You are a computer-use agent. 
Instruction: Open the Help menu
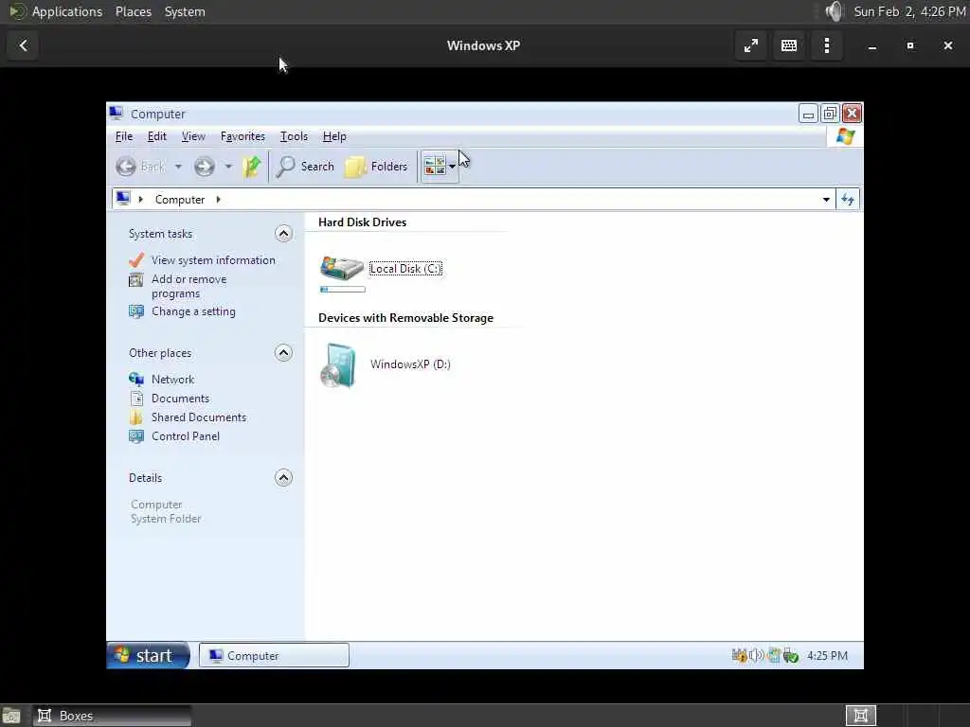point(334,136)
